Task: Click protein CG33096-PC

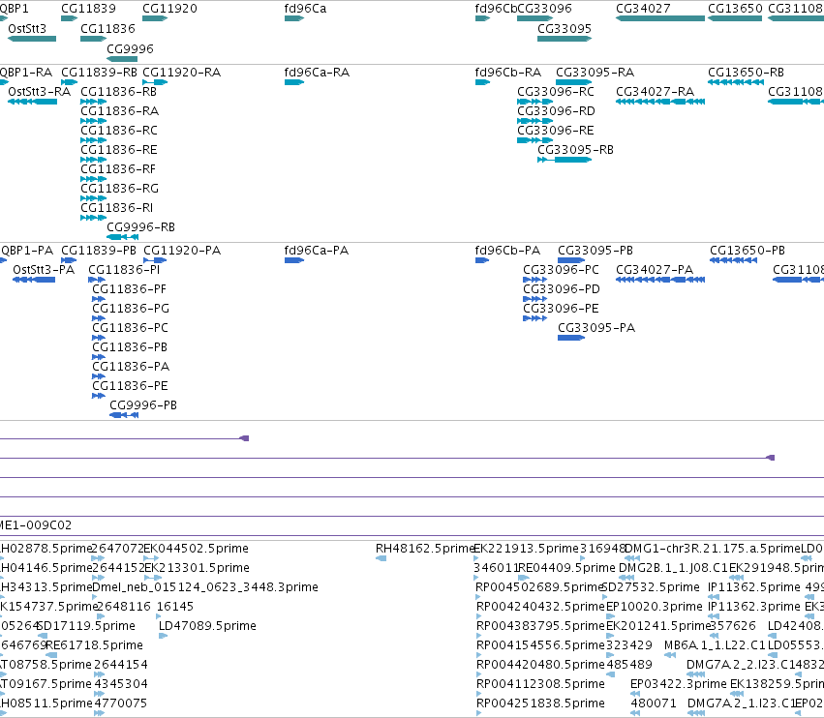Action: [562, 269]
